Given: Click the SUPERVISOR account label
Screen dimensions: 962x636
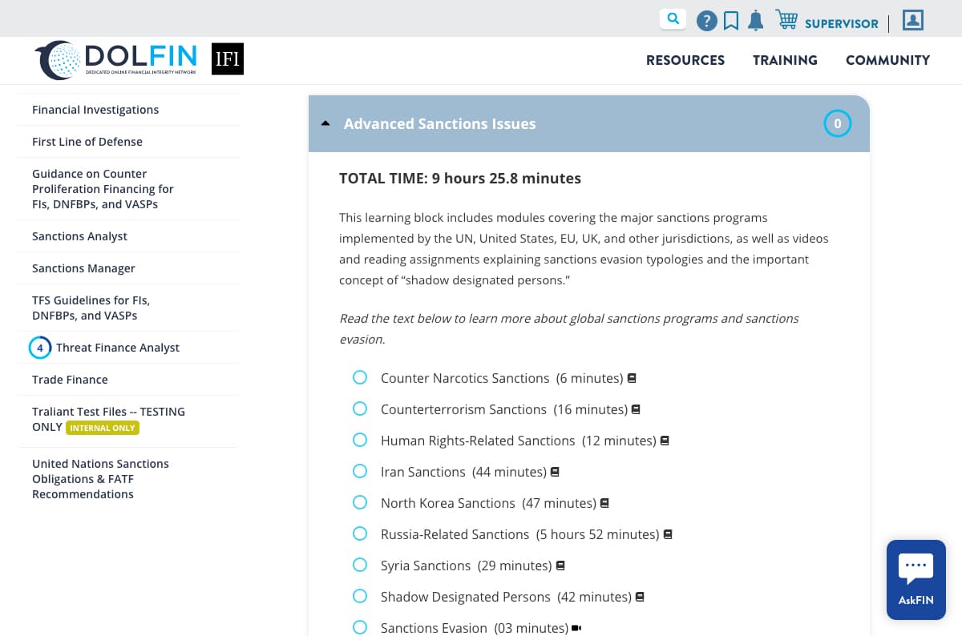Looking at the screenshot, I should pos(841,24).
